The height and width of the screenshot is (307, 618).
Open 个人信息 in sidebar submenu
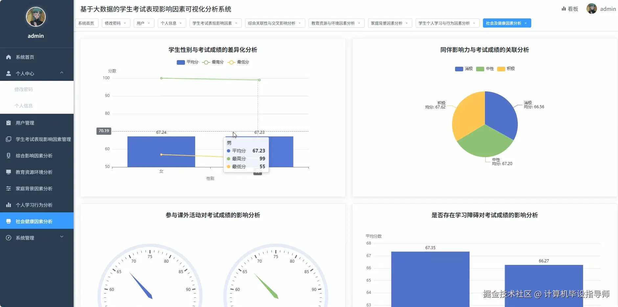(37, 106)
